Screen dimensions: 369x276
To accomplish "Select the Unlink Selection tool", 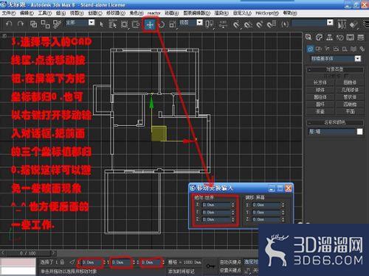I will (x=45, y=24).
